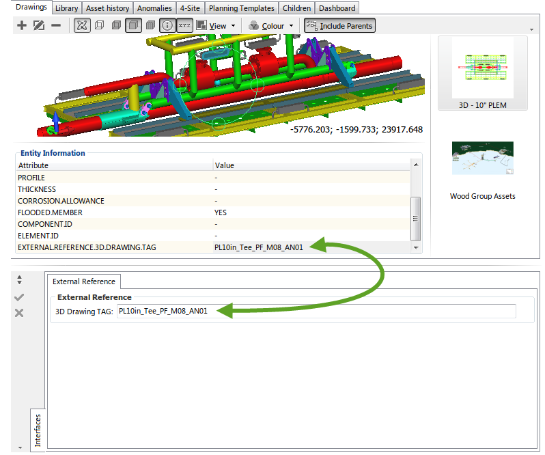545x455 pixels.
Task: Open the Colour dropdown menu
Action: (x=271, y=26)
